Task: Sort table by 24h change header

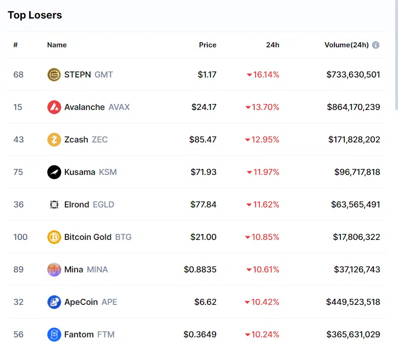Action: click(272, 45)
